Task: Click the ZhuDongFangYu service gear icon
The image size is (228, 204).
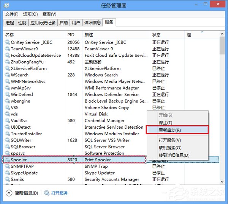Action: click(8, 62)
